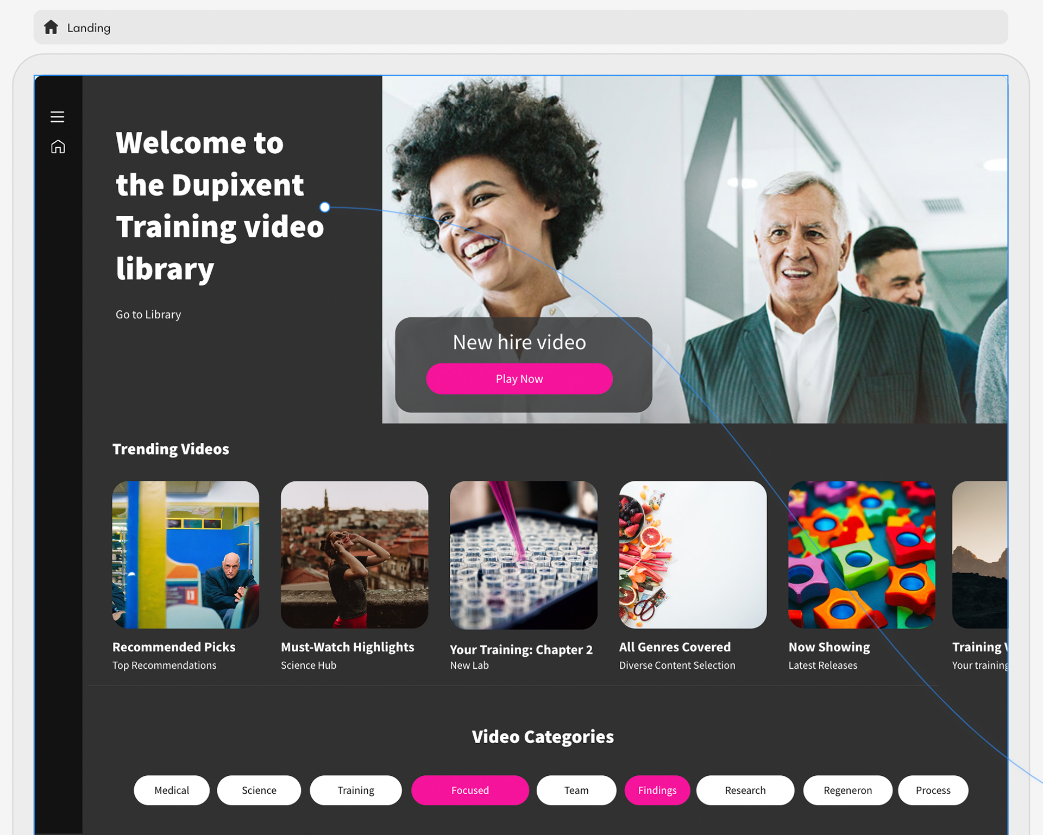Viewport: 1043px width, 835px height.
Task: Click the Landing home icon in breadcrumb
Action: (x=51, y=27)
